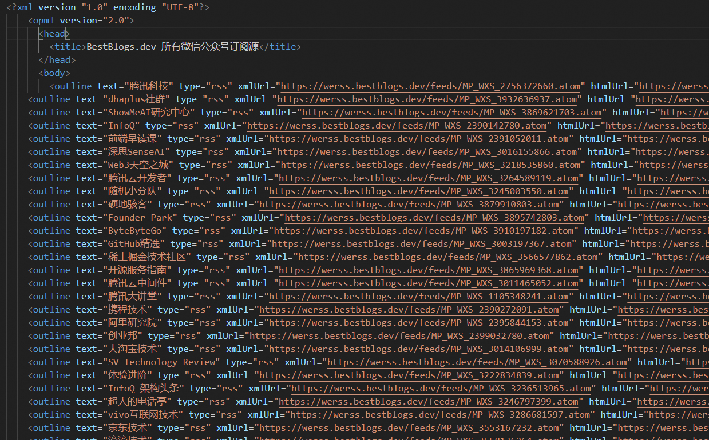
Task: Open the 腾讯科技 feed URL MP_WXS_2756372660
Action: [x=430, y=86]
